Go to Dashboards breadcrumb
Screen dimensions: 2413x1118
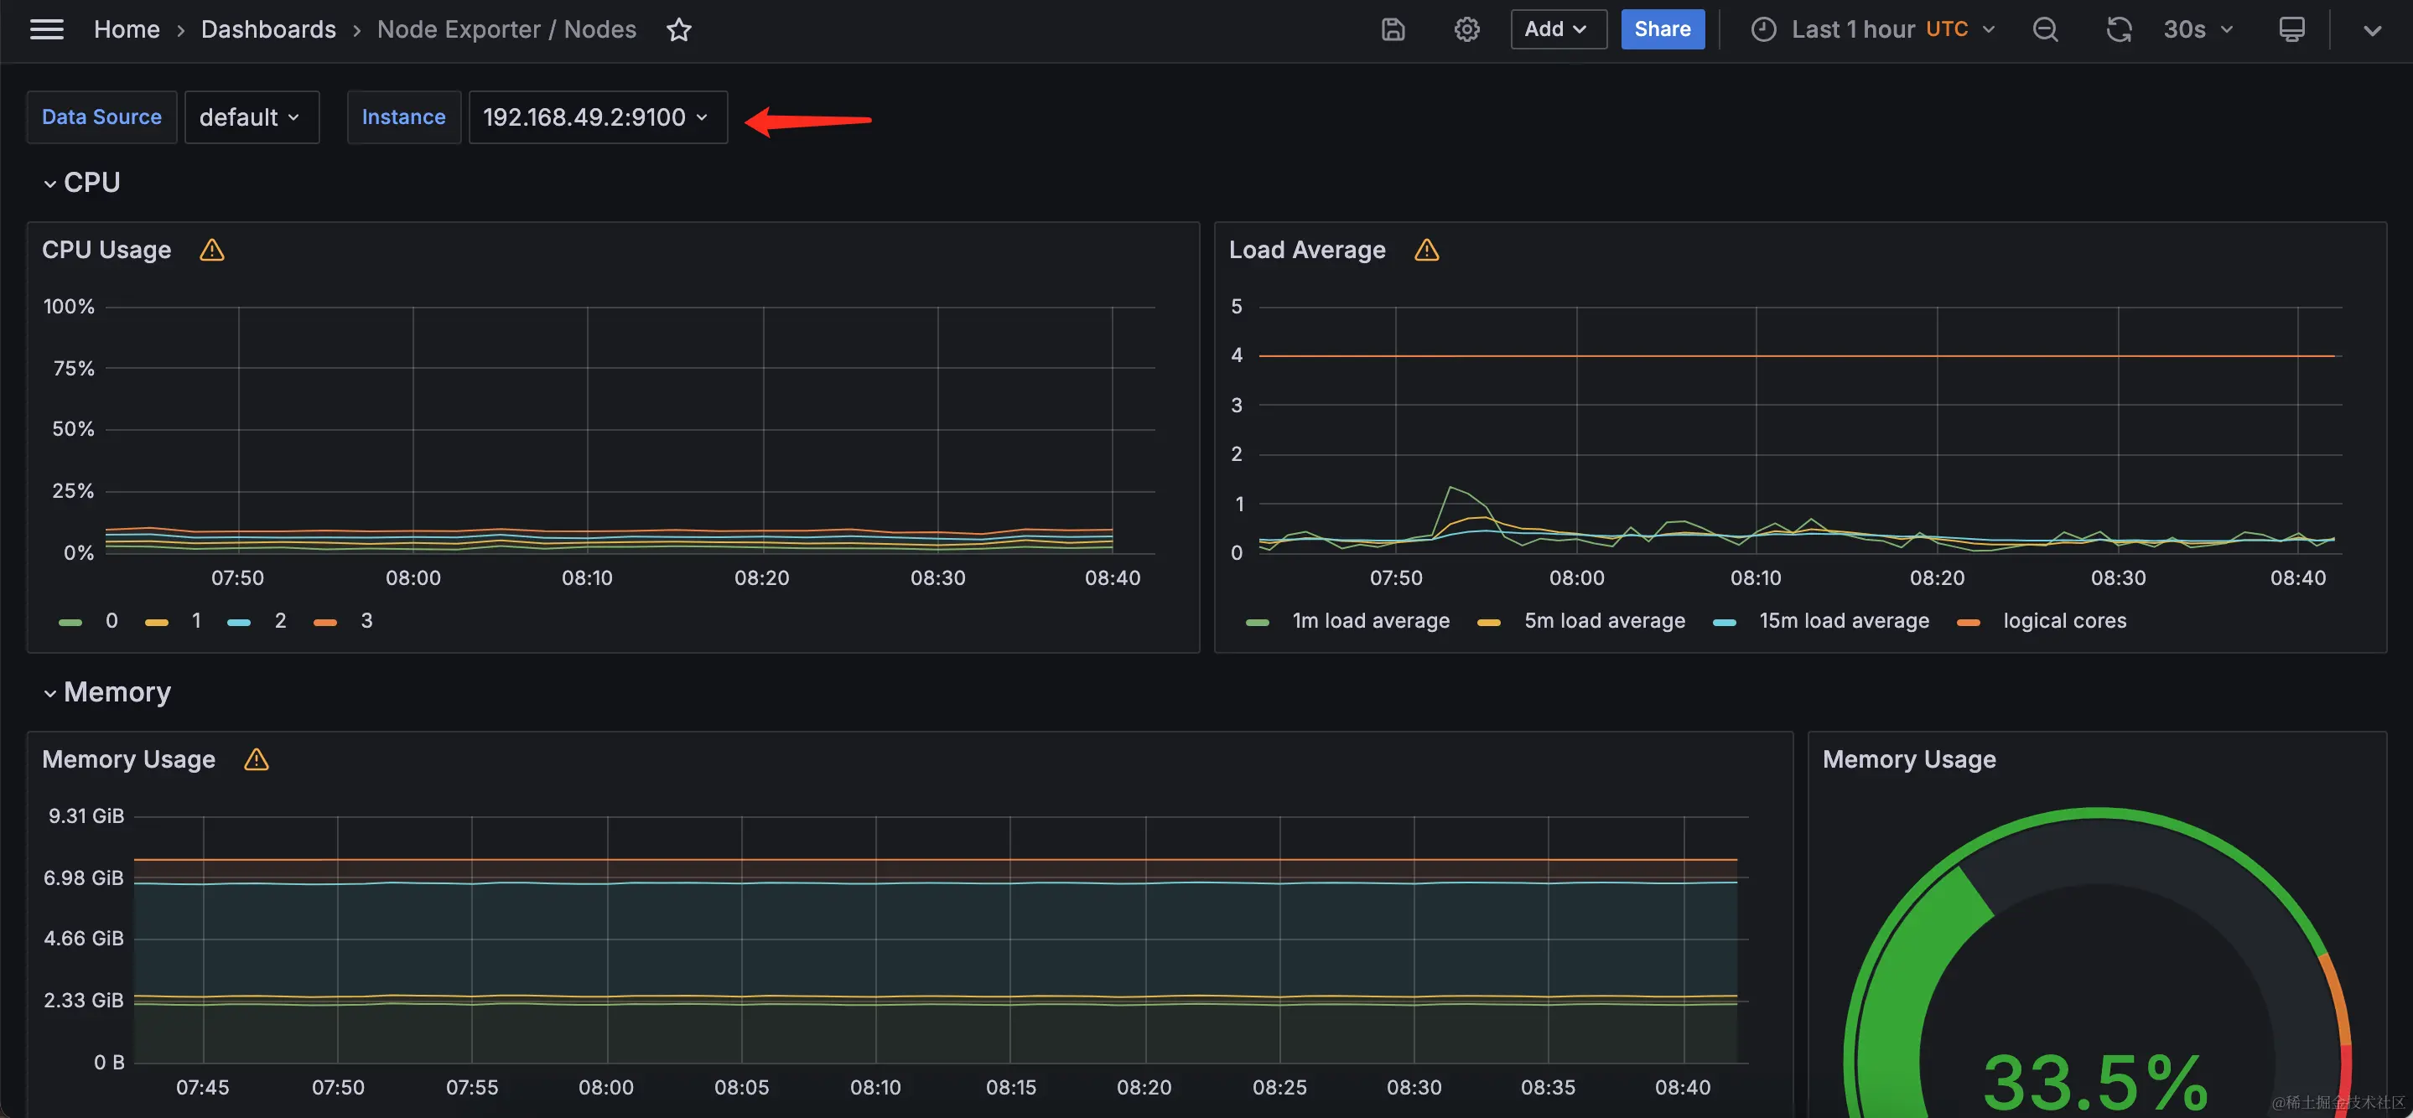coord(268,30)
